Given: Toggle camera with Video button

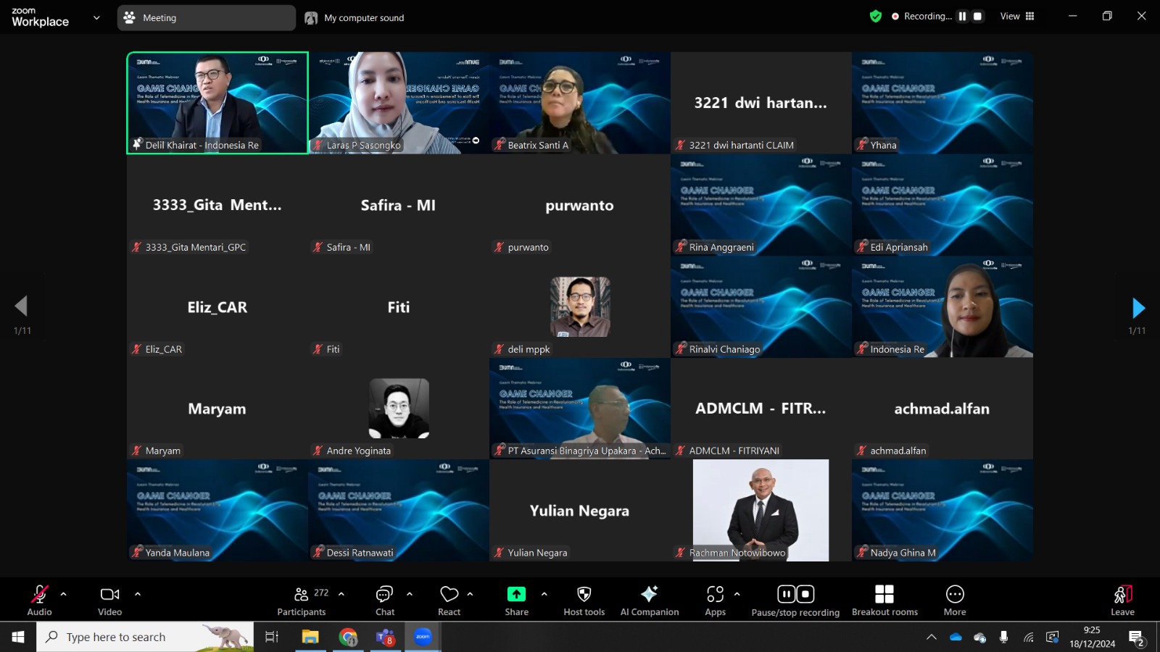Looking at the screenshot, I should 110,601.
